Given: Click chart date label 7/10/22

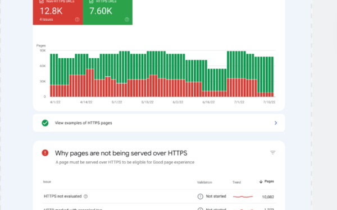Looking at the screenshot, I should click(269, 102).
